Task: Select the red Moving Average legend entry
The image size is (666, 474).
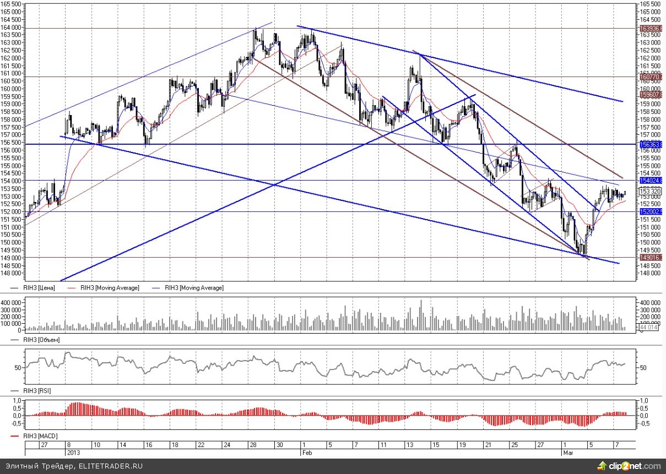Action: (x=110, y=288)
